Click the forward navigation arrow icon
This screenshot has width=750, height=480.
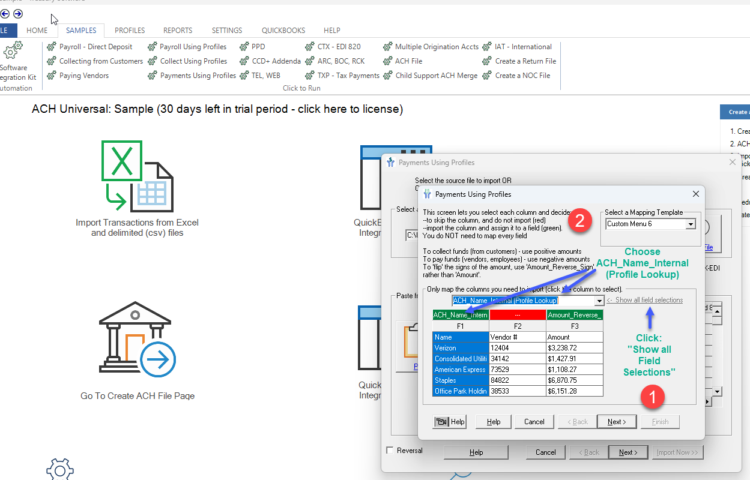click(18, 14)
